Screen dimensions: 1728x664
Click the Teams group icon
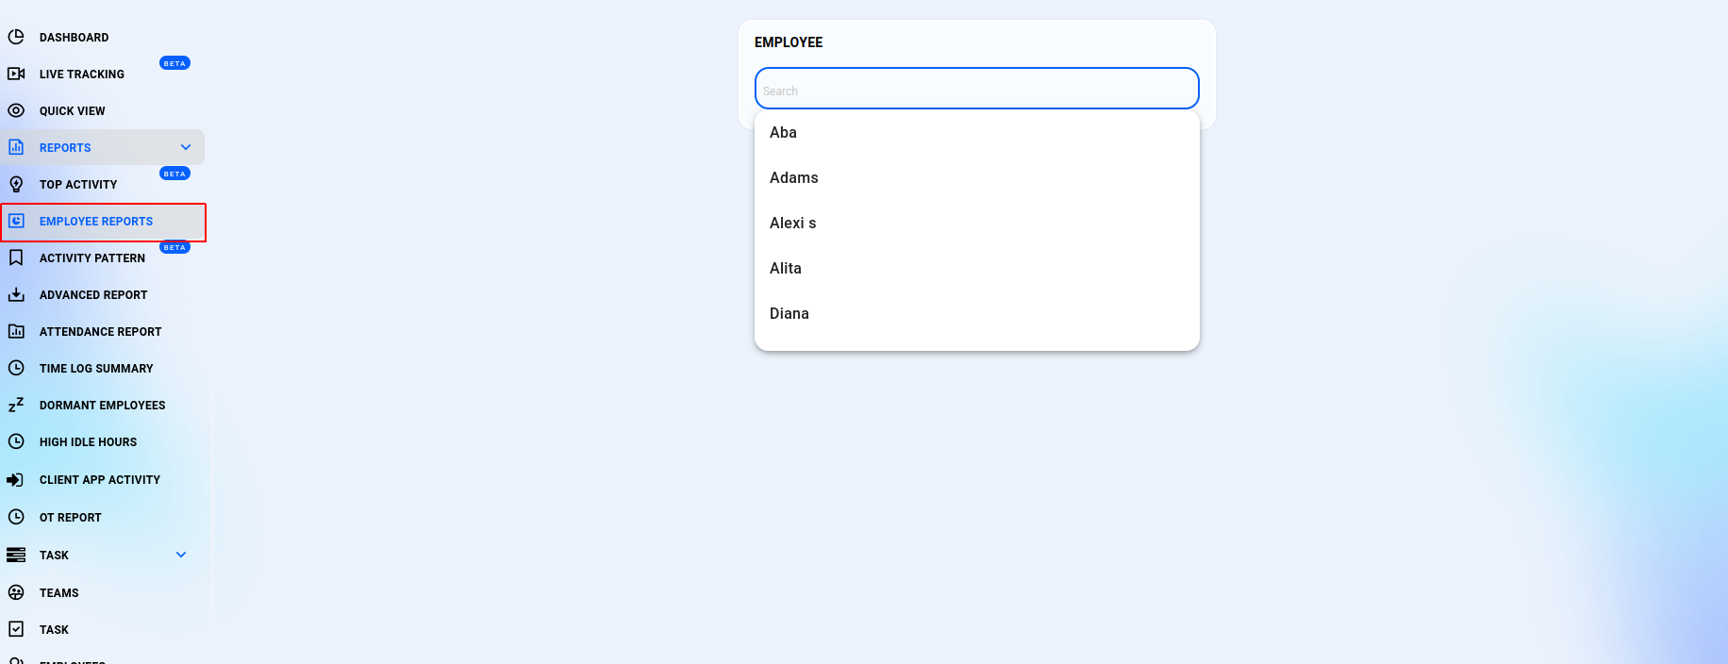16,592
